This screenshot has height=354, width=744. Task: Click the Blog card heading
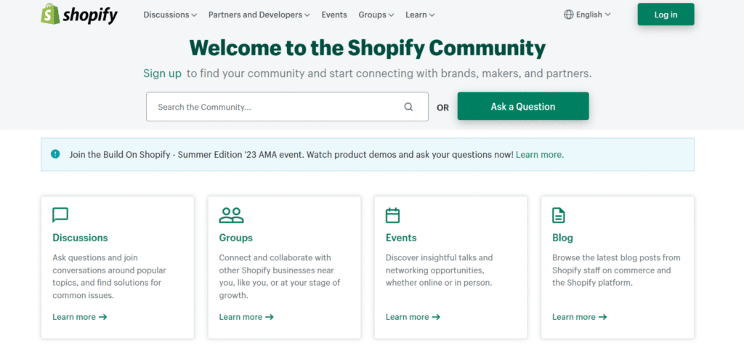tap(562, 238)
